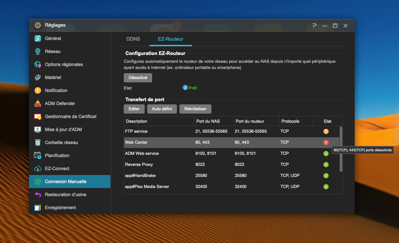Open Réseau settings via globe icon
This screenshot has height=243, width=399.
(38, 51)
